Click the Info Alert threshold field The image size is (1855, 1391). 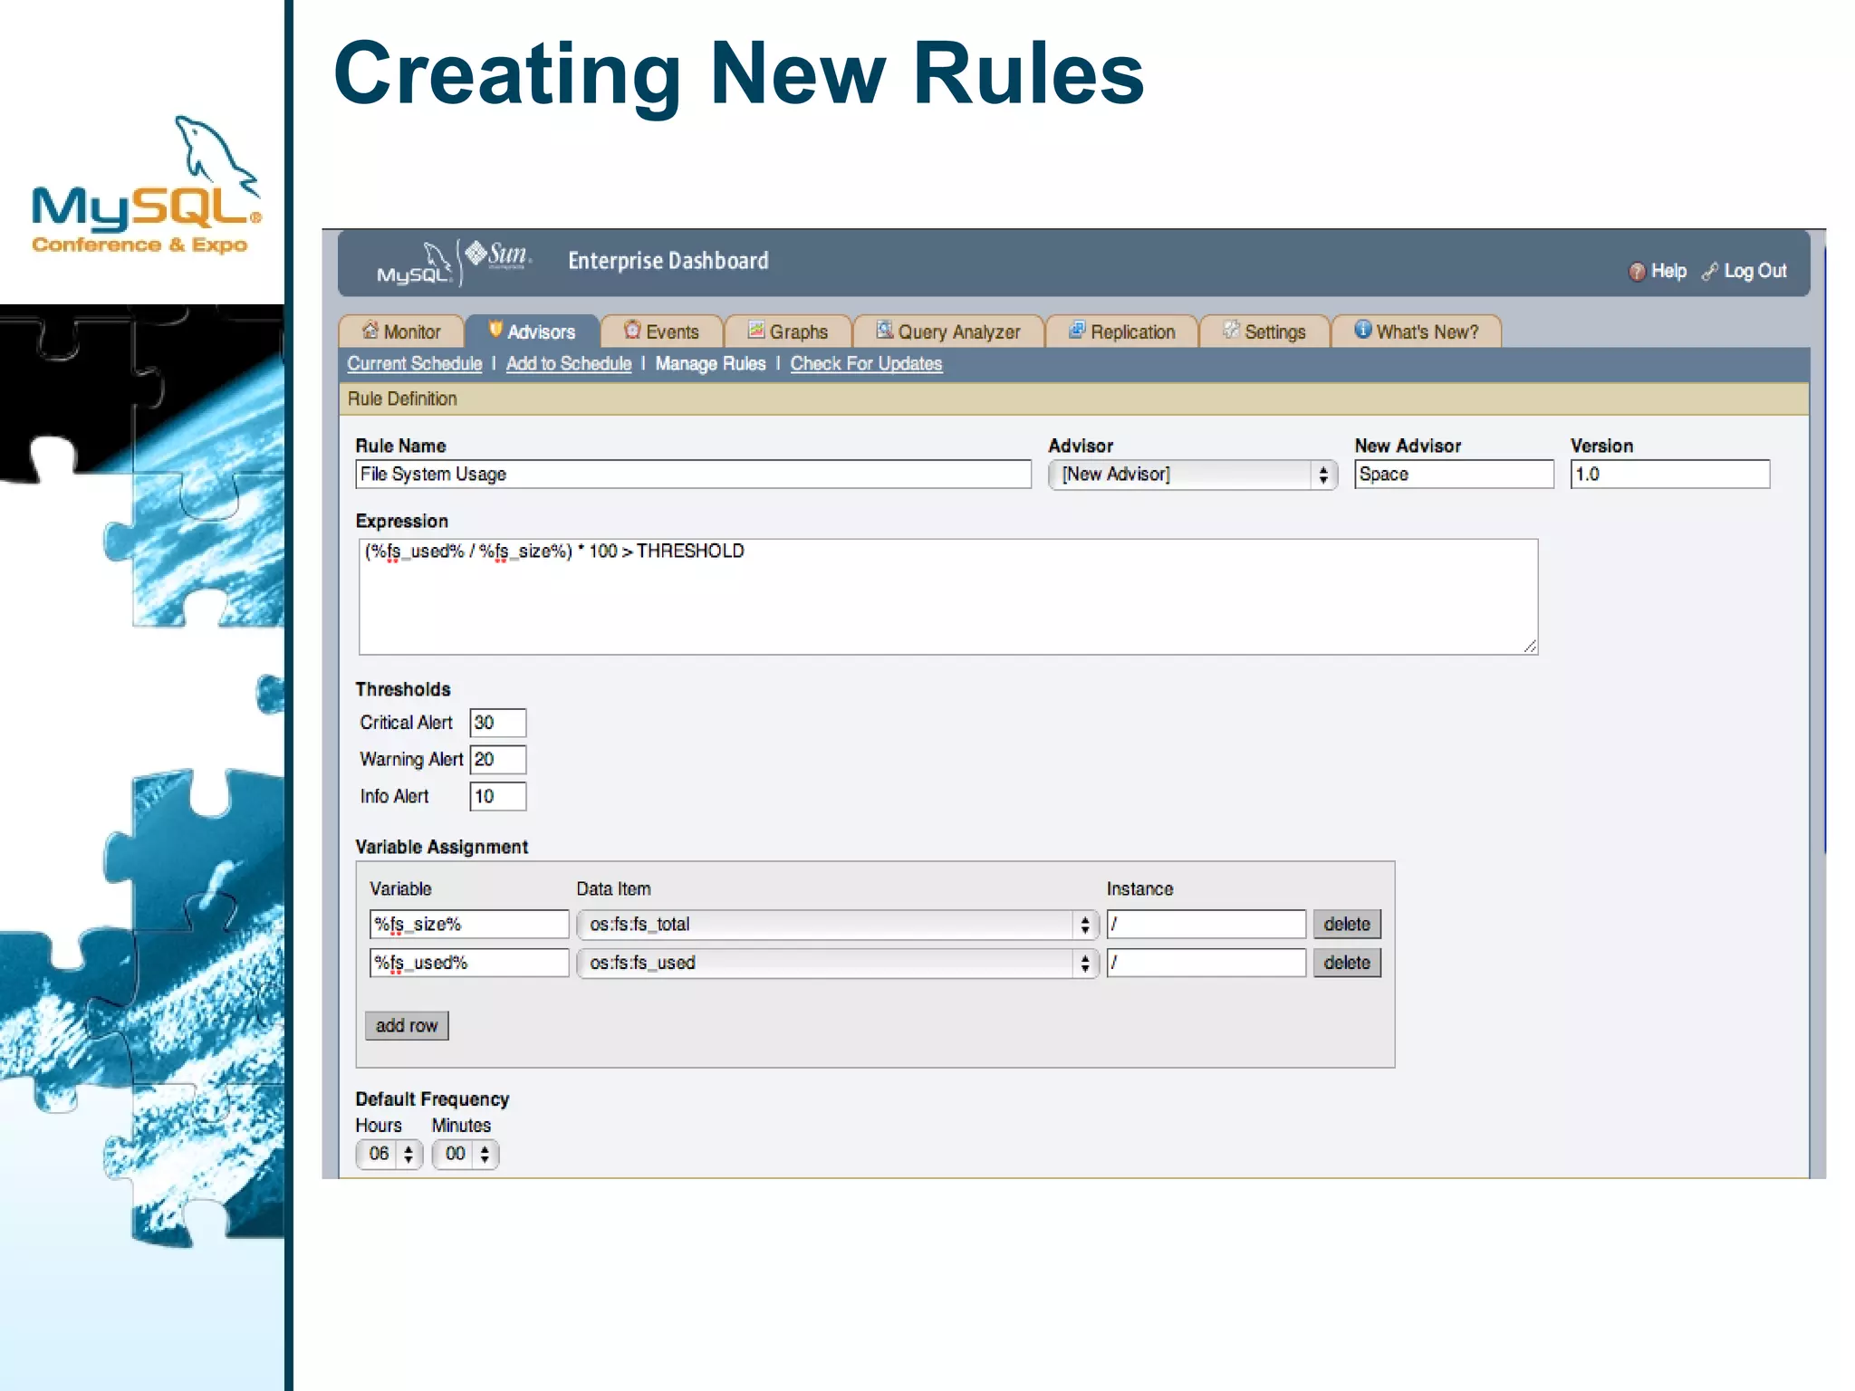(x=497, y=797)
